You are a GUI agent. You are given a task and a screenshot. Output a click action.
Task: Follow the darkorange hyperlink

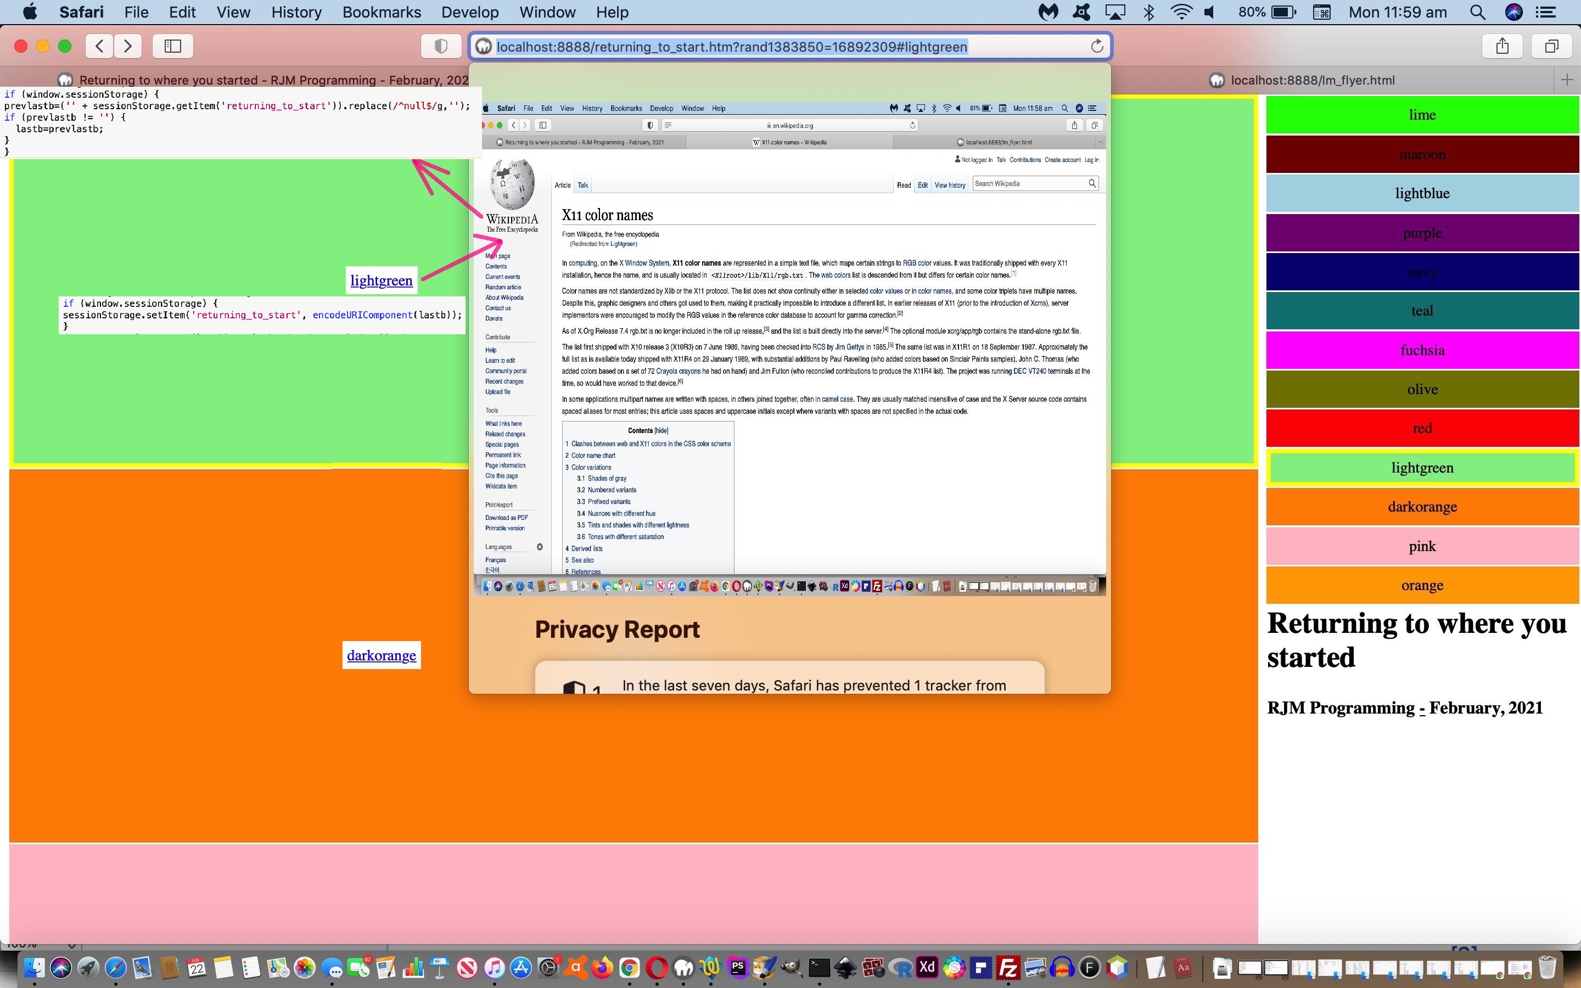pyautogui.click(x=381, y=655)
